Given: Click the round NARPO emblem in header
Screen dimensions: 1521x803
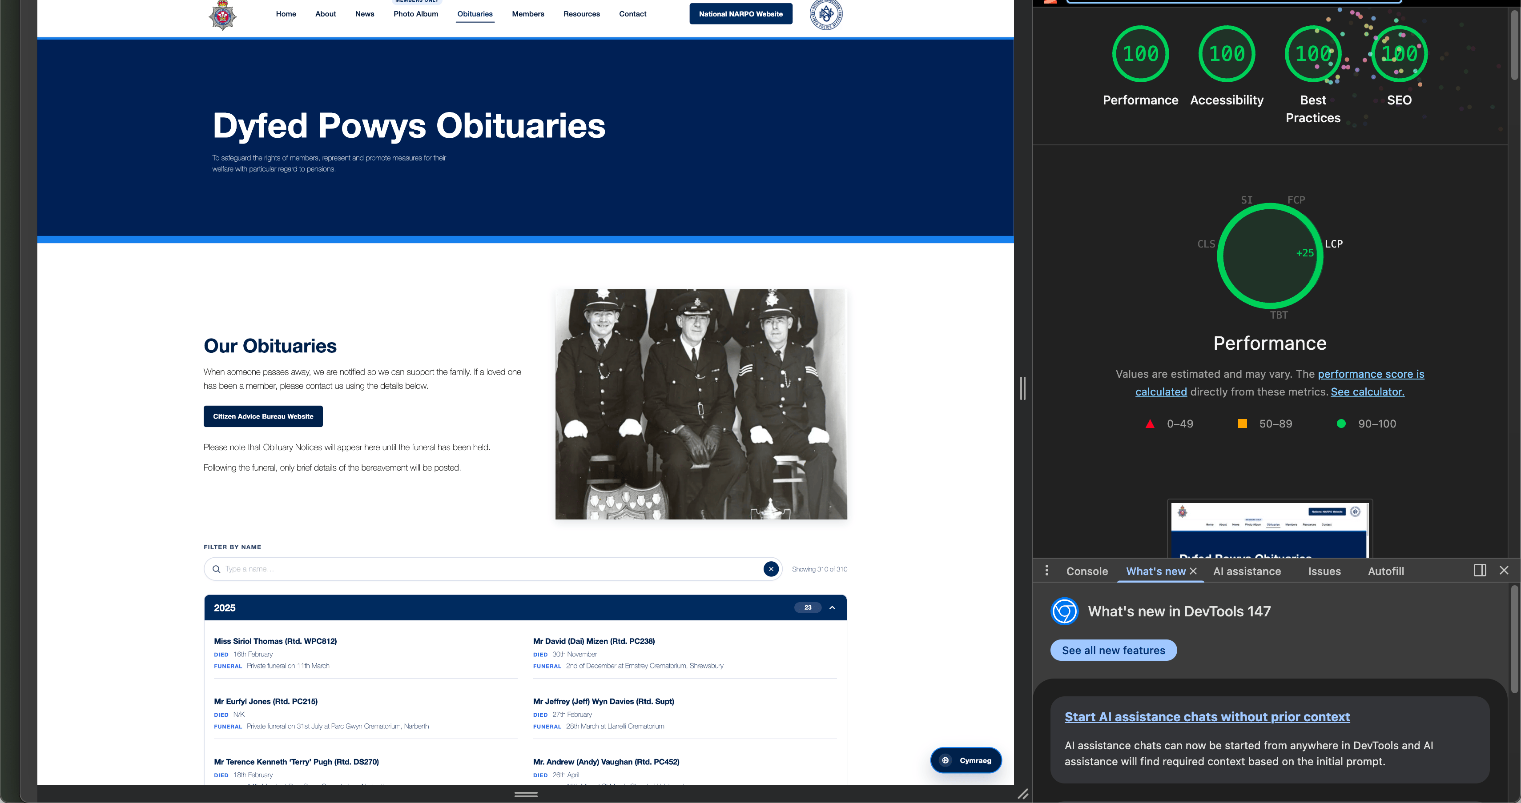Looking at the screenshot, I should coord(825,14).
